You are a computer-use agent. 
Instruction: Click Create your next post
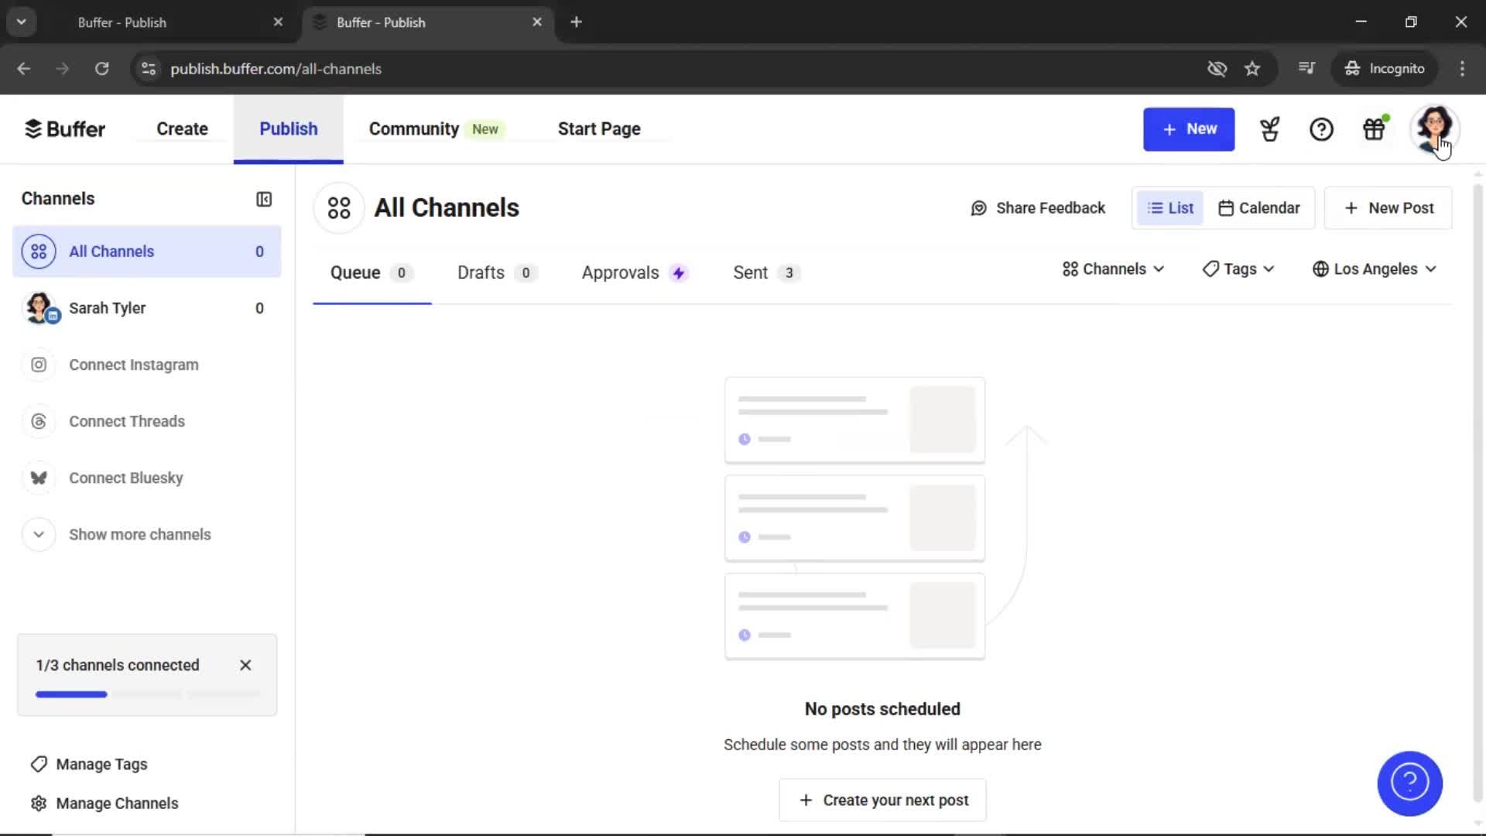click(882, 800)
